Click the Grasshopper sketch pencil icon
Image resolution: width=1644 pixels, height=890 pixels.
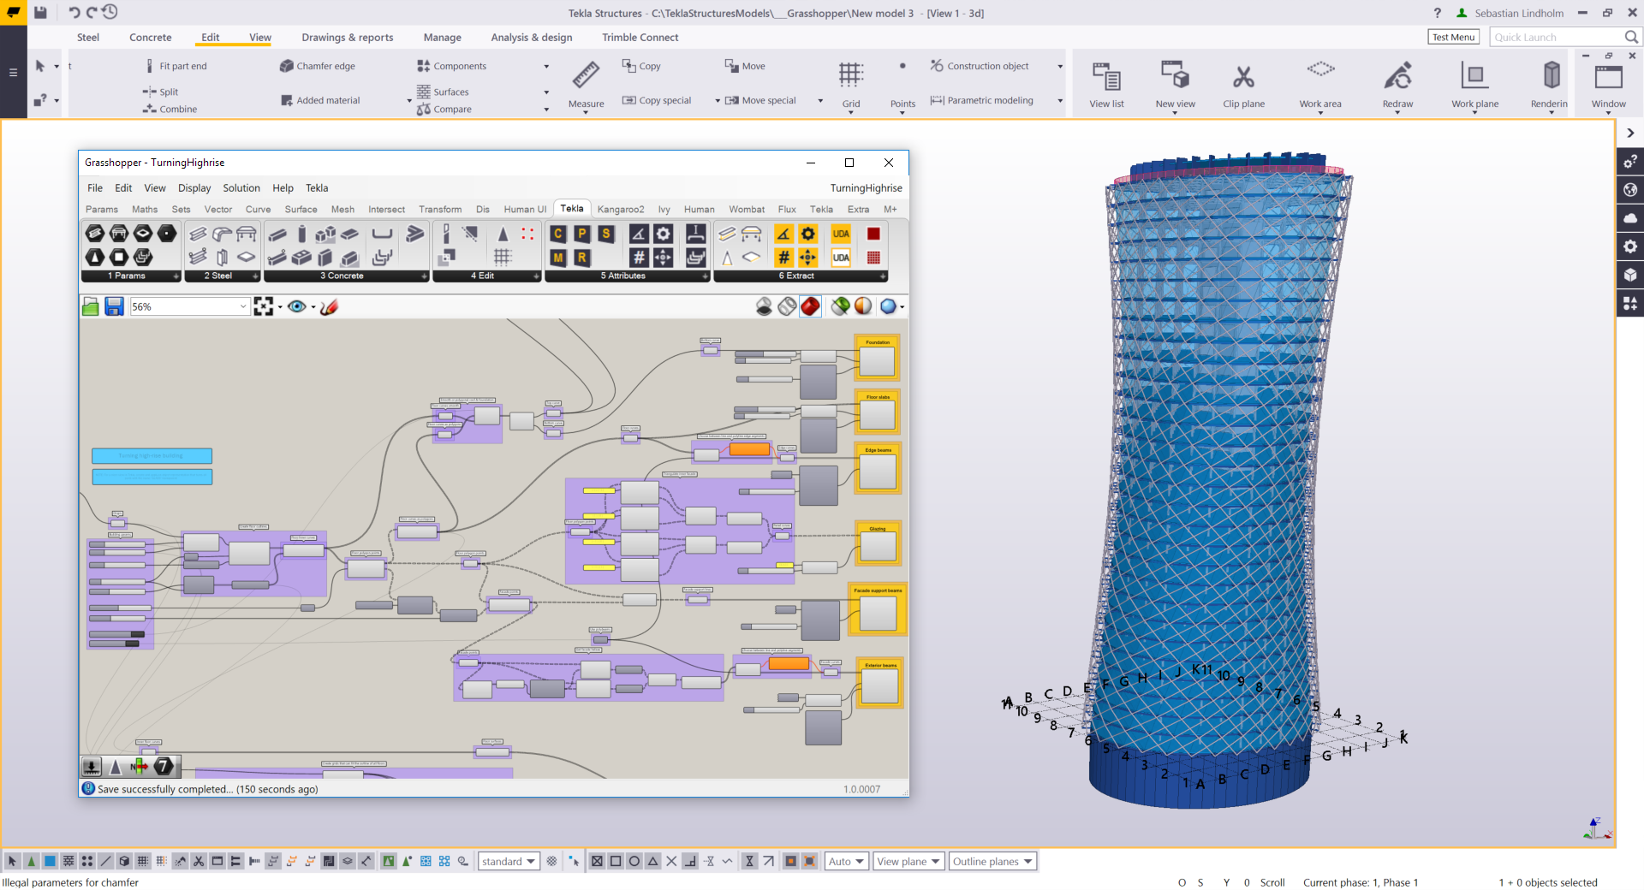[x=330, y=306]
